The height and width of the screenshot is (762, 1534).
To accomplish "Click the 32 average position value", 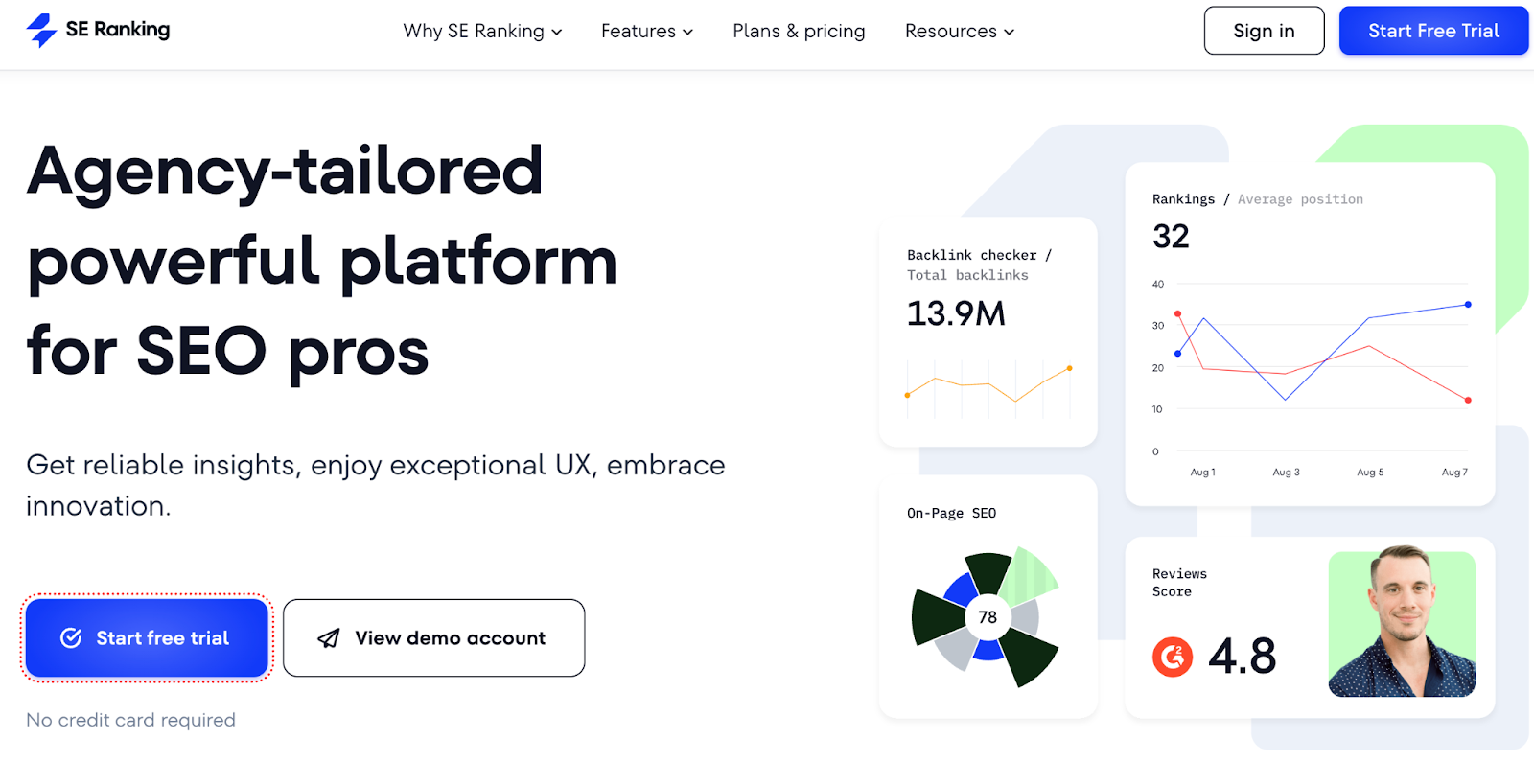I will click(x=1171, y=237).
